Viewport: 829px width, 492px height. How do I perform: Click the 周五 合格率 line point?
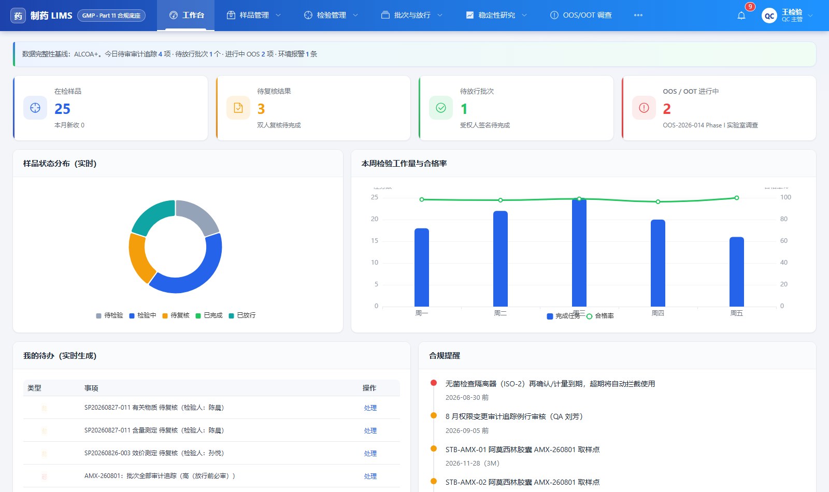coord(737,198)
